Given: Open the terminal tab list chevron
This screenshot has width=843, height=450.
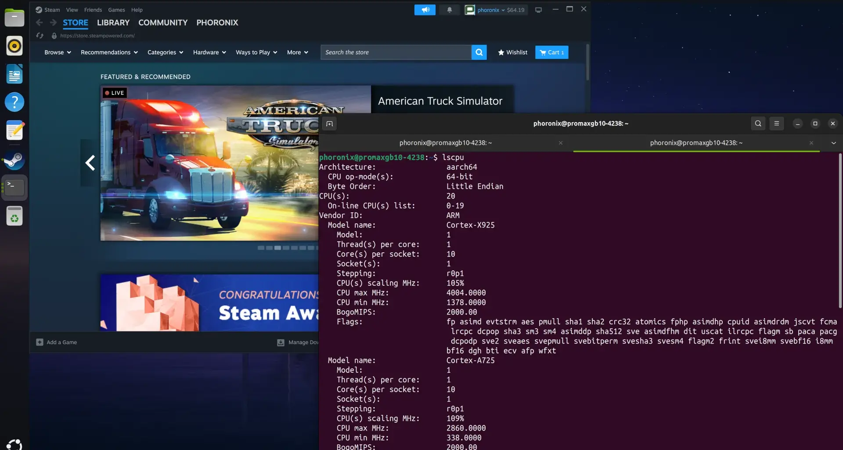Looking at the screenshot, I should coord(833,143).
